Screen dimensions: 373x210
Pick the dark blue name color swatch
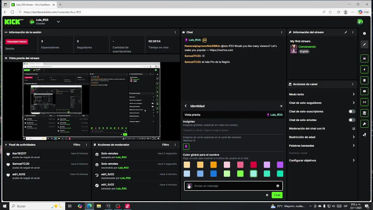pyautogui.click(x=214, y=174)
